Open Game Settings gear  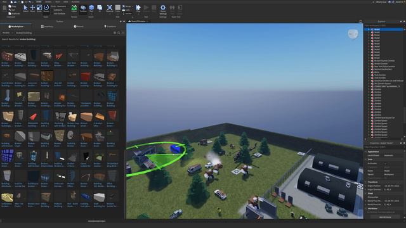pos(163,9)
